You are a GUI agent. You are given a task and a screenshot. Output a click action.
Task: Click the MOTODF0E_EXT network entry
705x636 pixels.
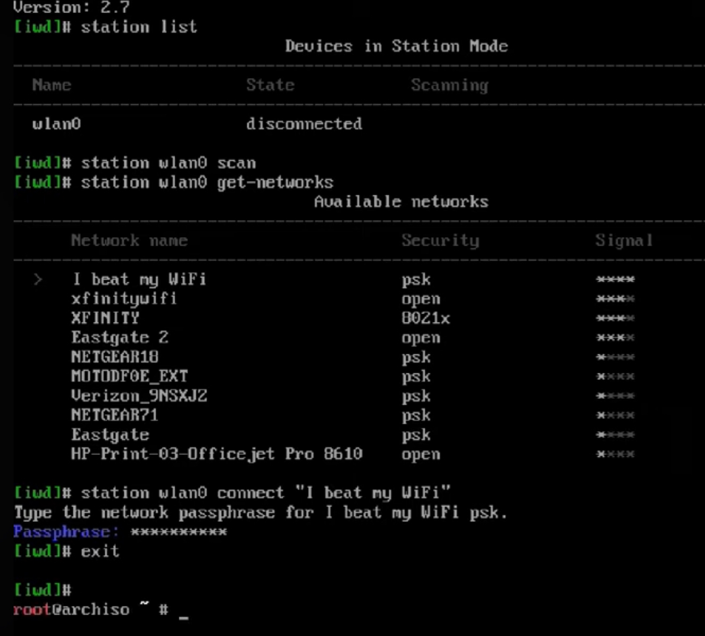pyautogui.click(x=130, y=376)
